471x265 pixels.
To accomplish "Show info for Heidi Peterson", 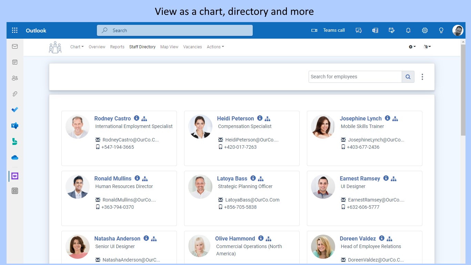I will point(260,118).
